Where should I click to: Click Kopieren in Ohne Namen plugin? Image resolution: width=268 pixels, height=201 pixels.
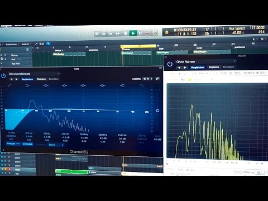(214, 67)
